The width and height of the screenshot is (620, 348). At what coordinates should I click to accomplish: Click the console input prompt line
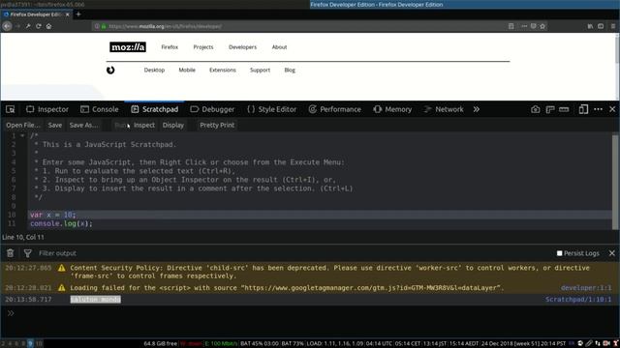pos(310,313)
